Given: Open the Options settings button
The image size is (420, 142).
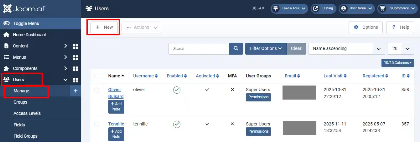Looking at the screenshot, I should coord(366,27).
